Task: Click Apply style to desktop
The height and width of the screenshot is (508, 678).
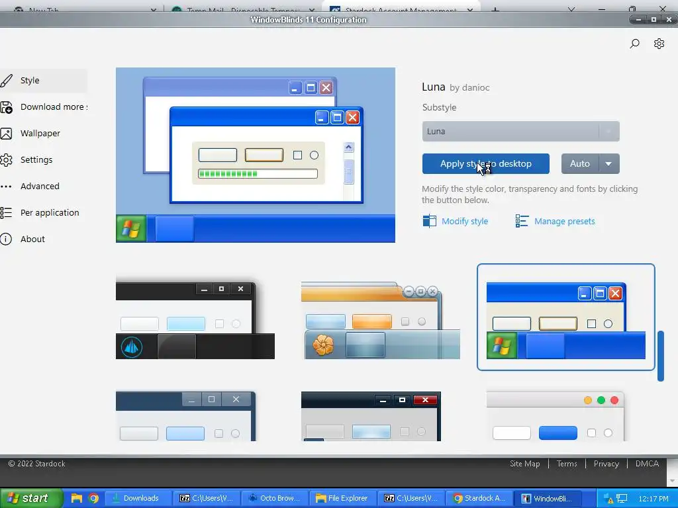Action: tap(485, 164)
